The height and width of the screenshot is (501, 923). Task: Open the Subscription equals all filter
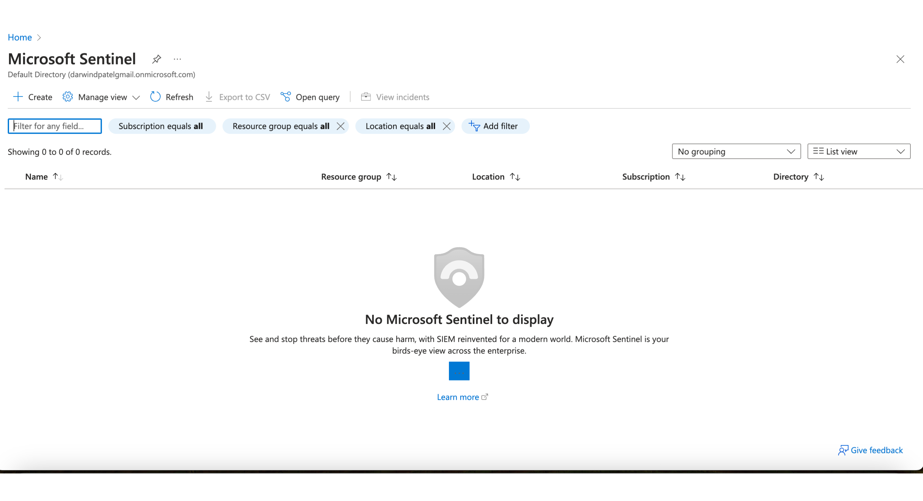[161, 126]
